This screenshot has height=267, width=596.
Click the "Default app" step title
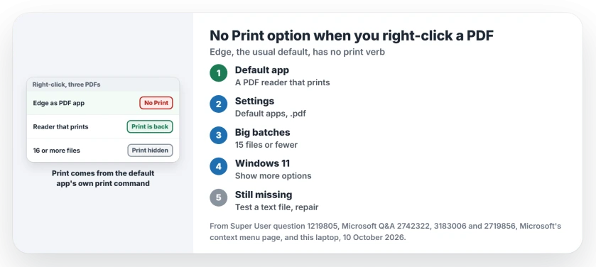(x=262, y=70)
